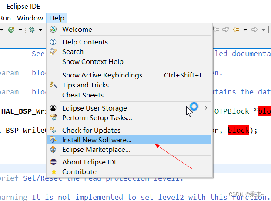Open Cheat Sheets entry
Viewport: 271px width, 201px height.
click(x=129, y=95)
